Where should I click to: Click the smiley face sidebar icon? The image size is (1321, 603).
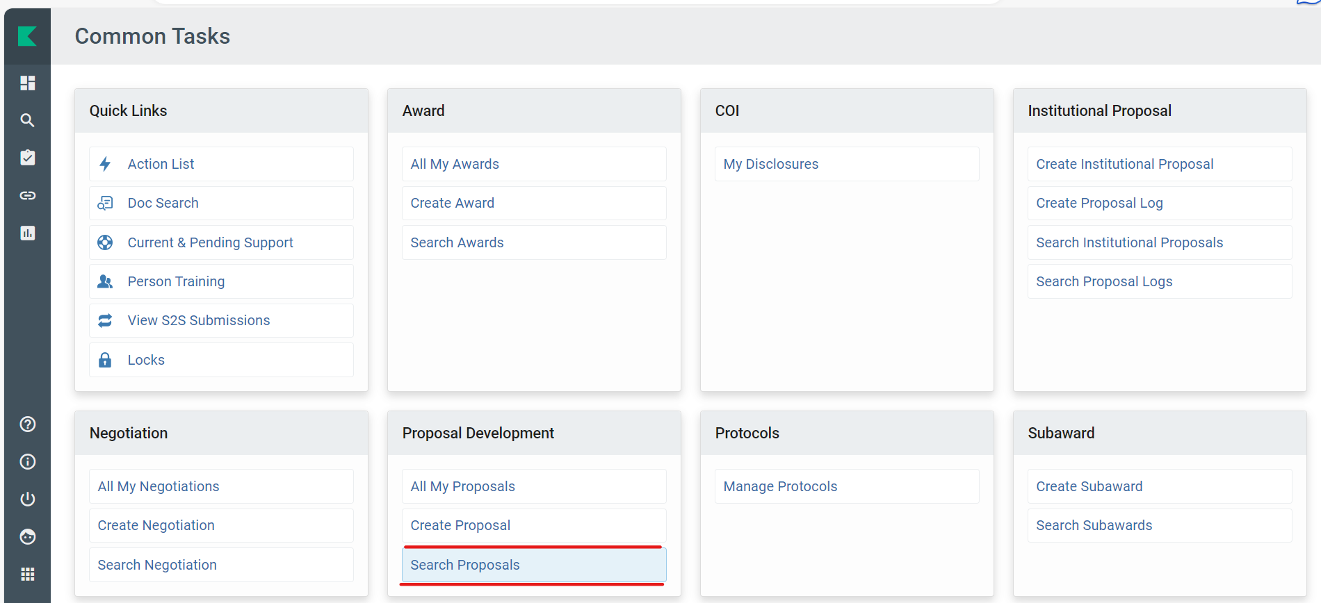pos(28,537)
